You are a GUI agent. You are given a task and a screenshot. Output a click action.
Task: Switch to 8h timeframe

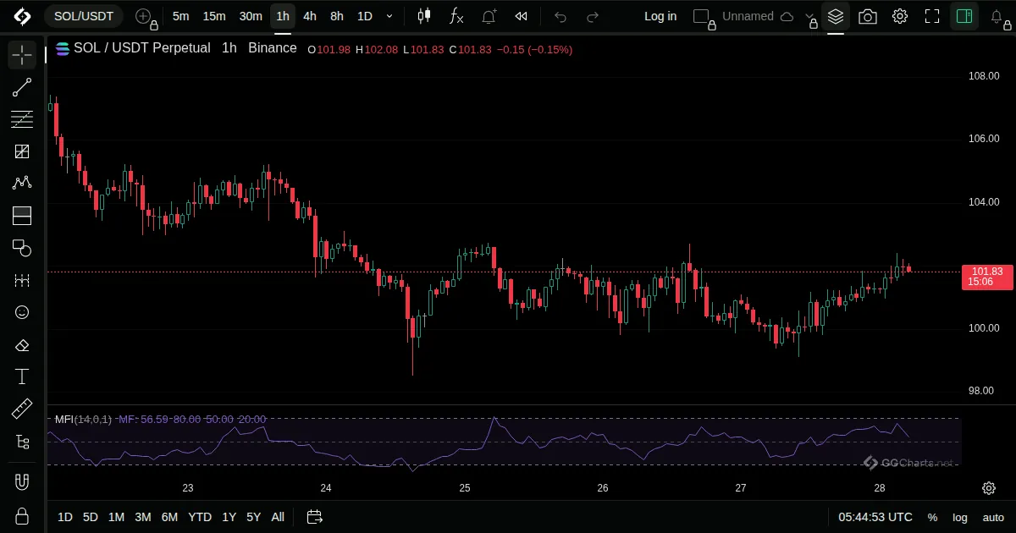pyautogui.click(x=337, y=16)
